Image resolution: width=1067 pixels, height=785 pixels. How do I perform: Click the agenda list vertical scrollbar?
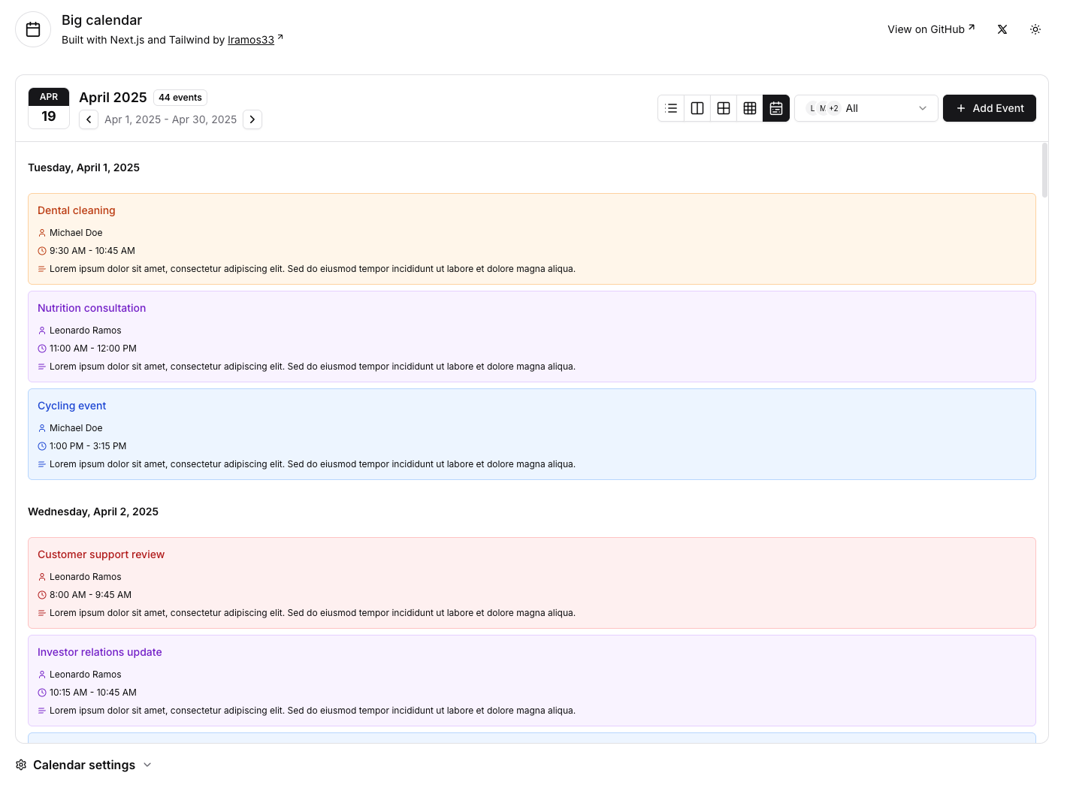point(1044,170)
